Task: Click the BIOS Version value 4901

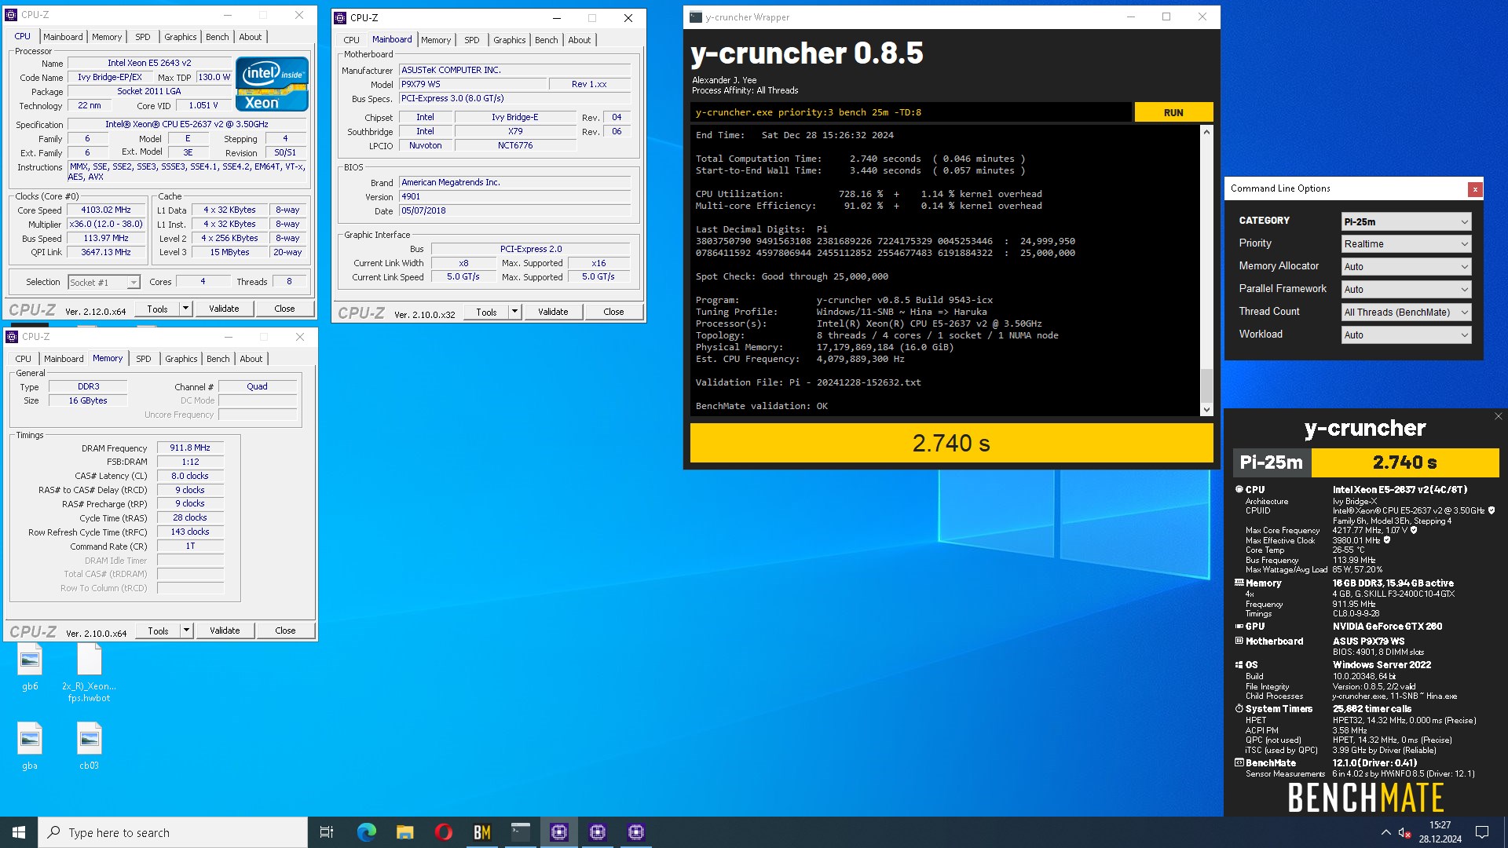Action: click(514, 197)
